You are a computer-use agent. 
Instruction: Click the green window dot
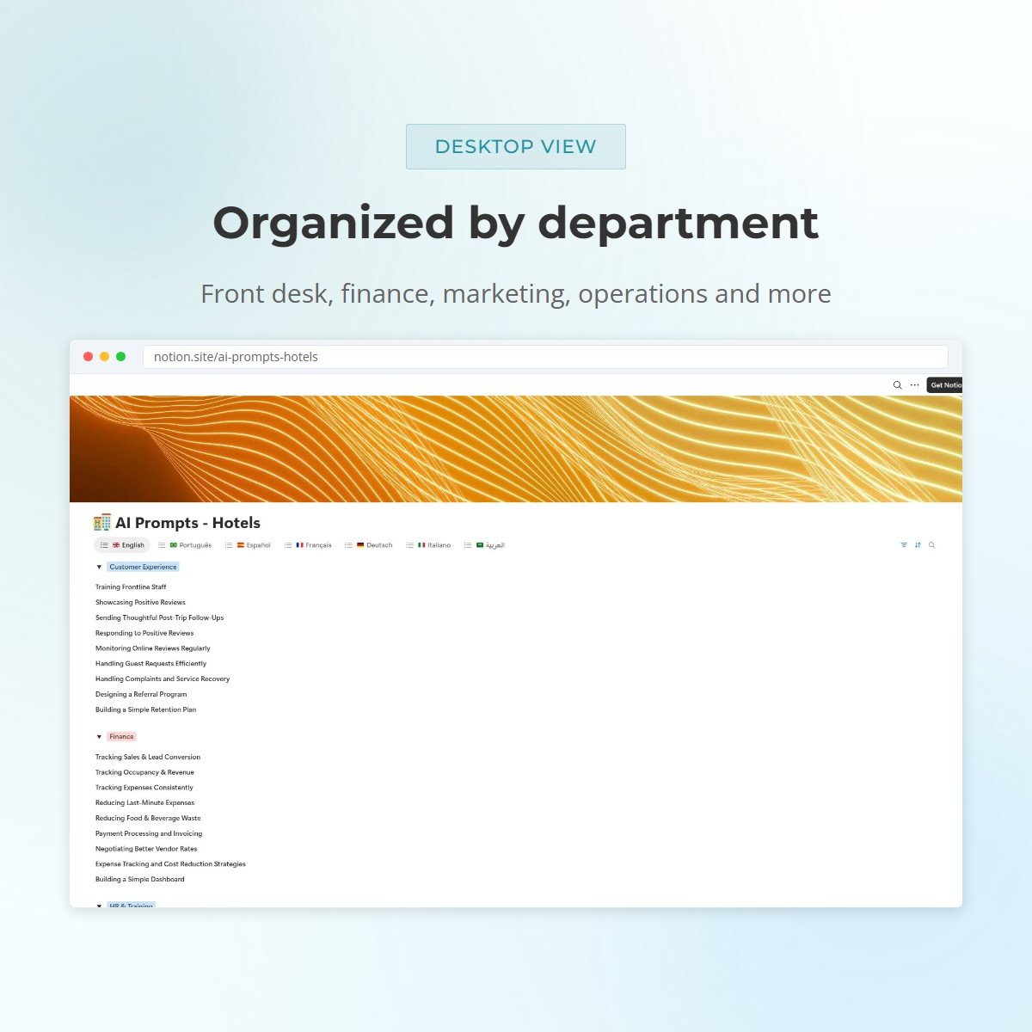pos(120,357)
